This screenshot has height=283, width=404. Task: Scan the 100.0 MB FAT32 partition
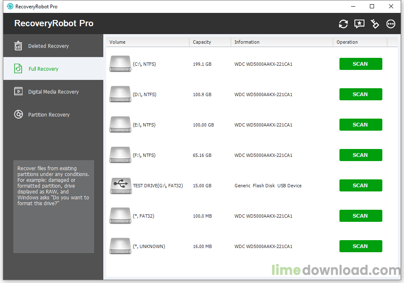coord(360,216)
